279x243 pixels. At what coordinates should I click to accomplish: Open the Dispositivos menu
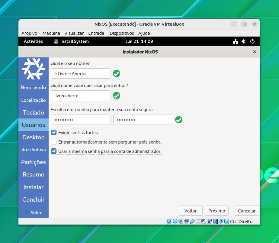(122, 33)
